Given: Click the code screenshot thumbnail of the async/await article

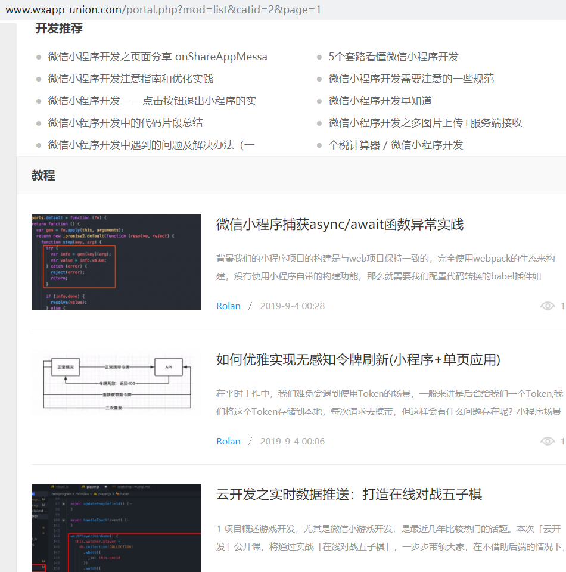Looking at the screenshot, I should [x=116, y=262].
